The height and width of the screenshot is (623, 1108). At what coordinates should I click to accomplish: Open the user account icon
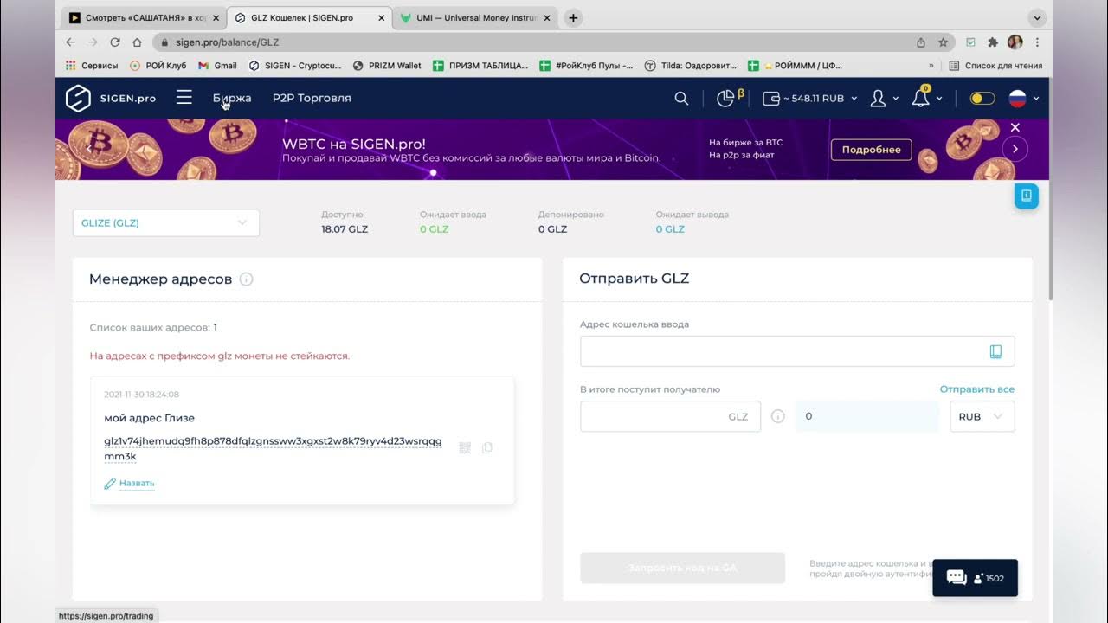point(878,99)
